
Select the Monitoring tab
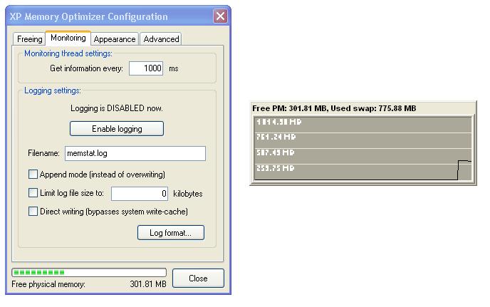tap(68, 38)
